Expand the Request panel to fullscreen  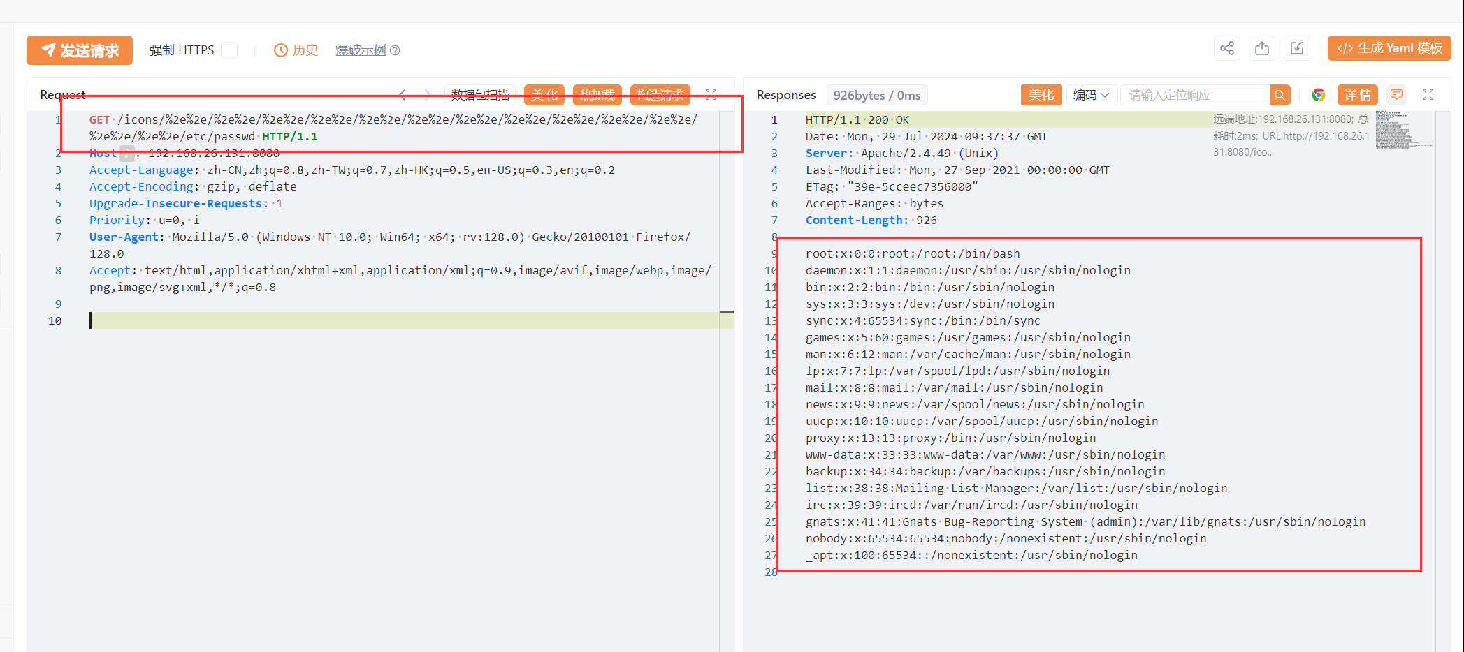[x=711, y=95]
